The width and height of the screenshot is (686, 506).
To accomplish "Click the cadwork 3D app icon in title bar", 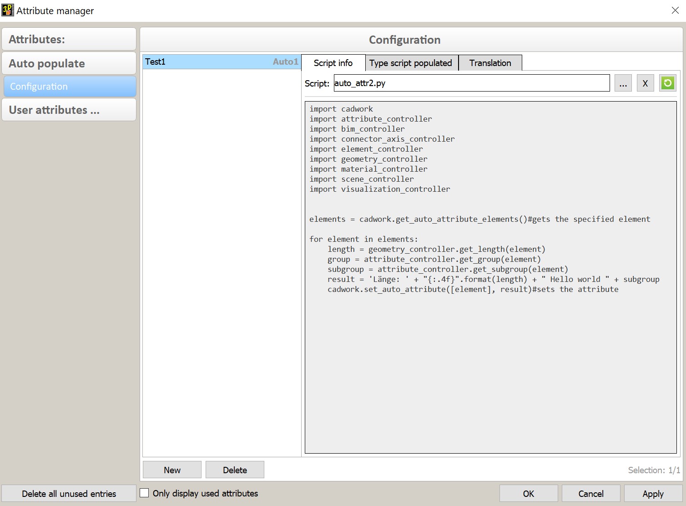I will click(8, 10).
